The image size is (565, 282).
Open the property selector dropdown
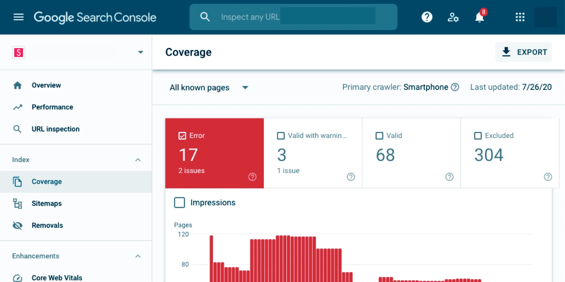tap(140, 52)
